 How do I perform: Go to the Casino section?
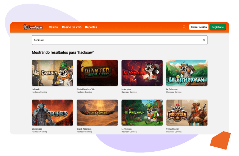53,27
